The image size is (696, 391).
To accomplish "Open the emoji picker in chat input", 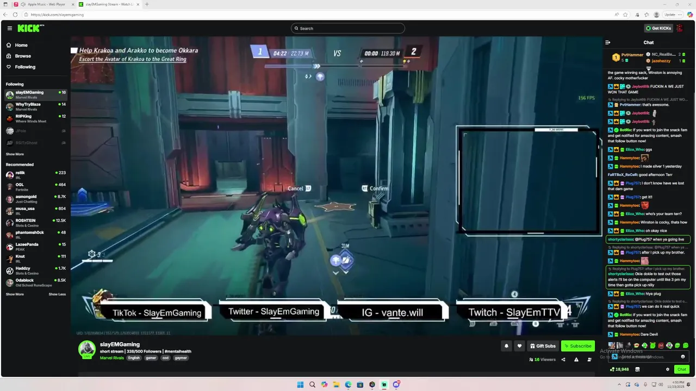I will (x=683, y=357).
